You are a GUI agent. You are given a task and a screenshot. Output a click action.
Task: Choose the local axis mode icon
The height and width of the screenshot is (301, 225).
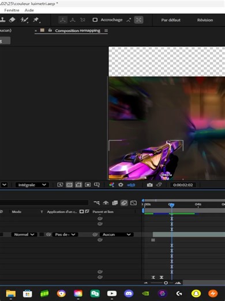coord(63,20)
